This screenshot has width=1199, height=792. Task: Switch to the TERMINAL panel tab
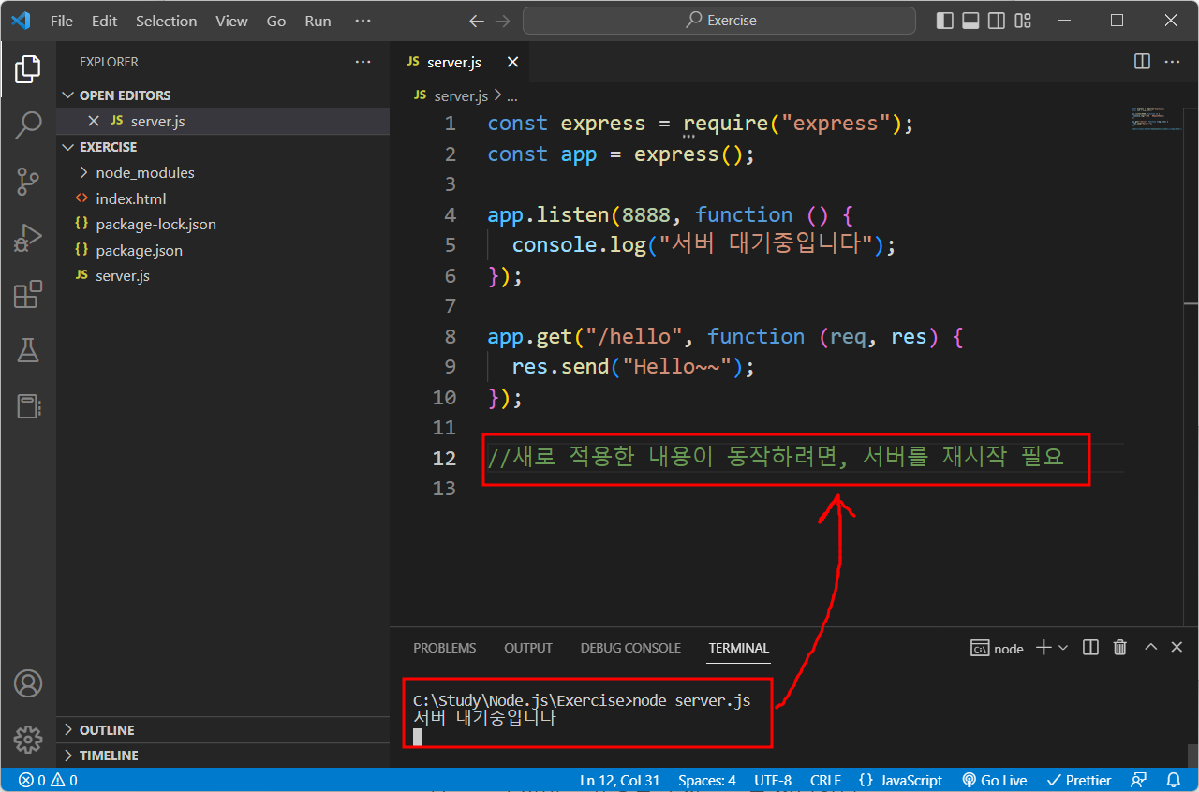coord(739,648)
